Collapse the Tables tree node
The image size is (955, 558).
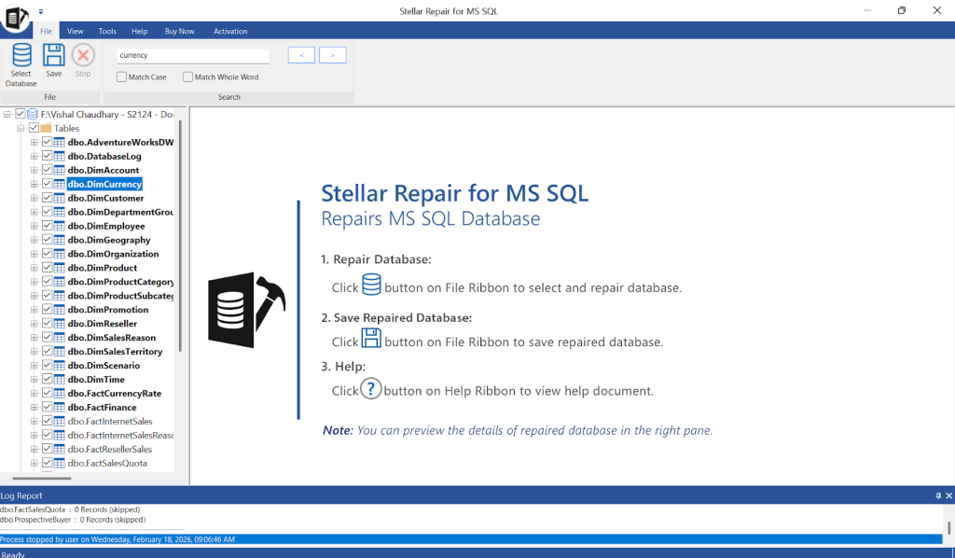point(21,128)
